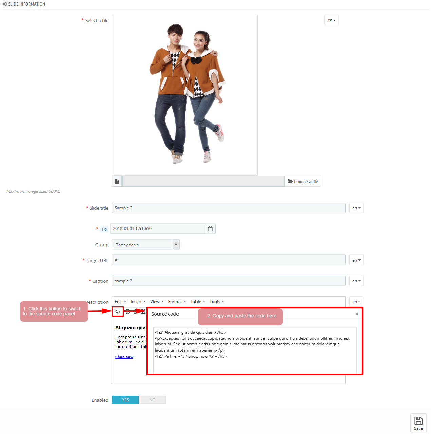The width and height of the screenshot is (431, 434).
Task: Click the couple photo slide preview
Action: [x=185, y=95]
